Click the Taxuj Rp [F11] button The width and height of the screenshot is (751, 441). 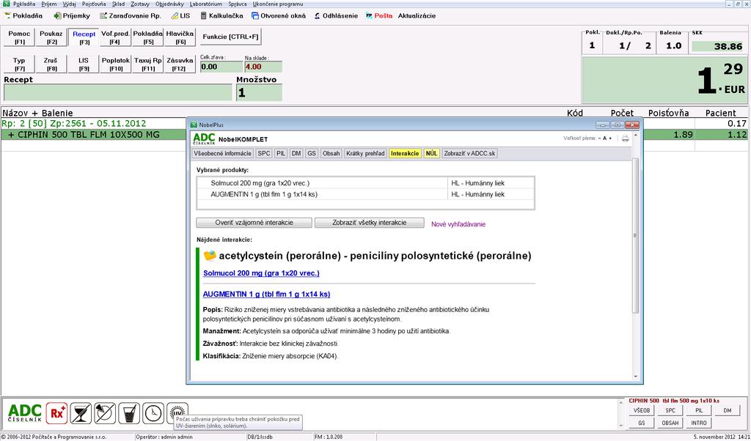(x=147, y=64)
